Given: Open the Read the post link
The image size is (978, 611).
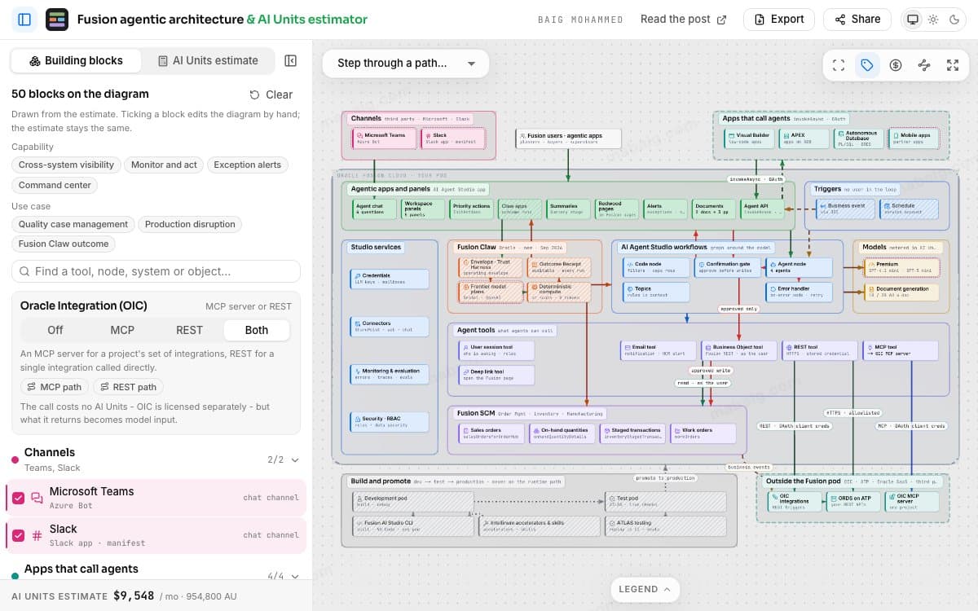Looking at the screenshot, I should point(683,20).
